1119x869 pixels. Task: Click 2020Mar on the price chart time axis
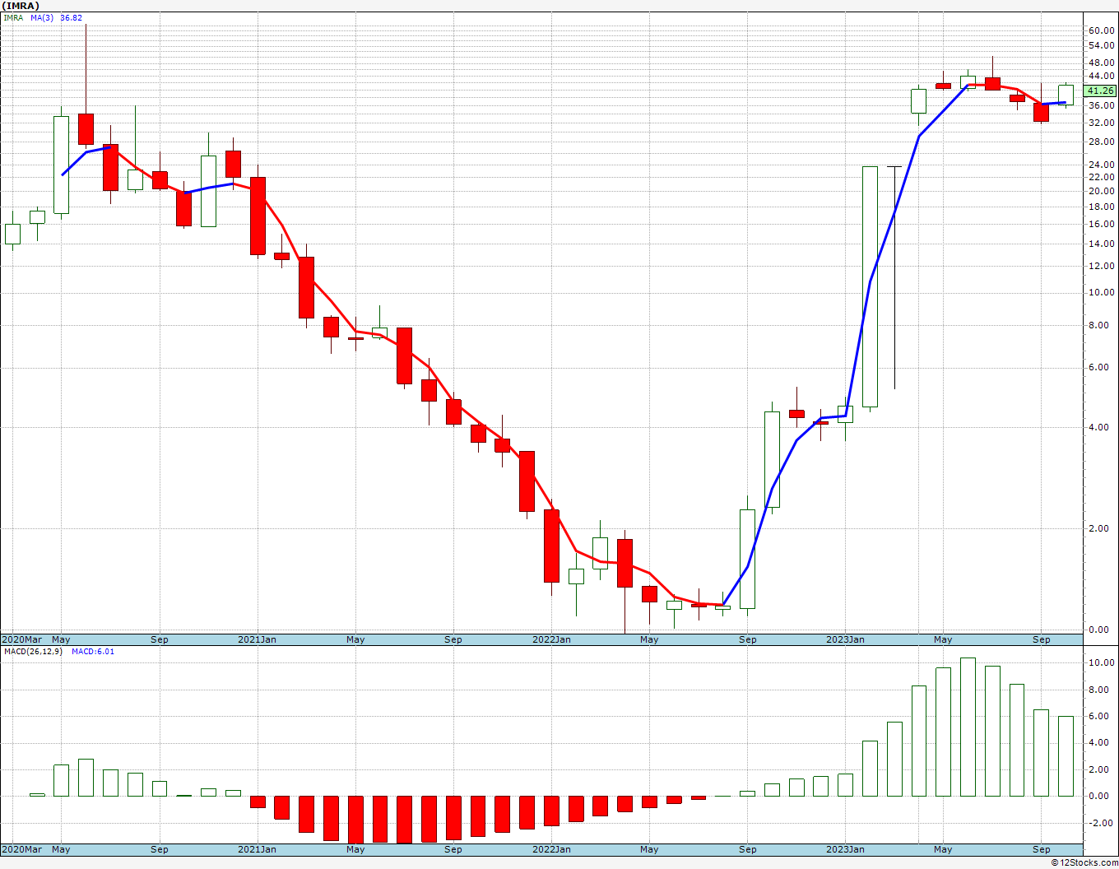[x=22, y=639]
